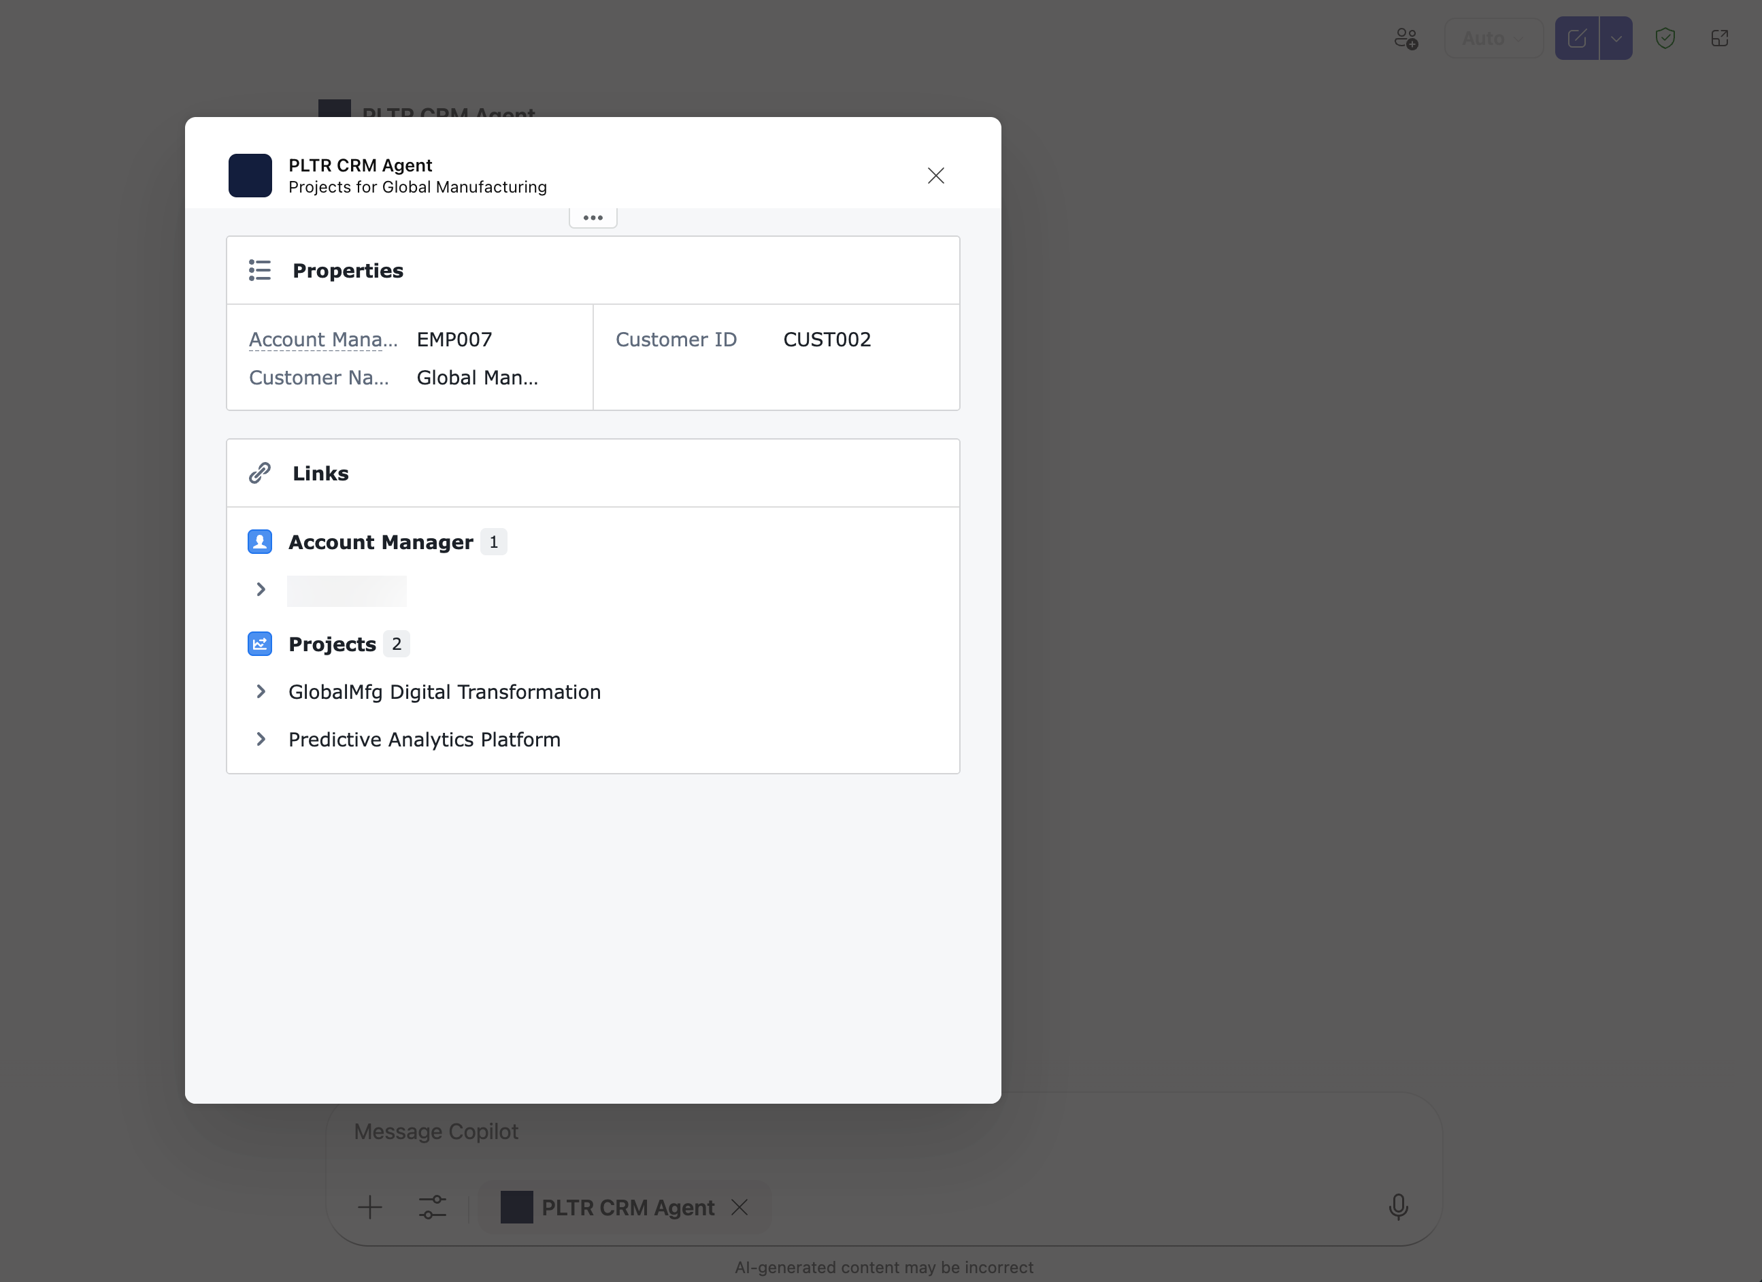Click the plus icon in the message bar
The width and height of the screenshot is (1762, 1282).
pyautogui.click(x=370, y=1207)
